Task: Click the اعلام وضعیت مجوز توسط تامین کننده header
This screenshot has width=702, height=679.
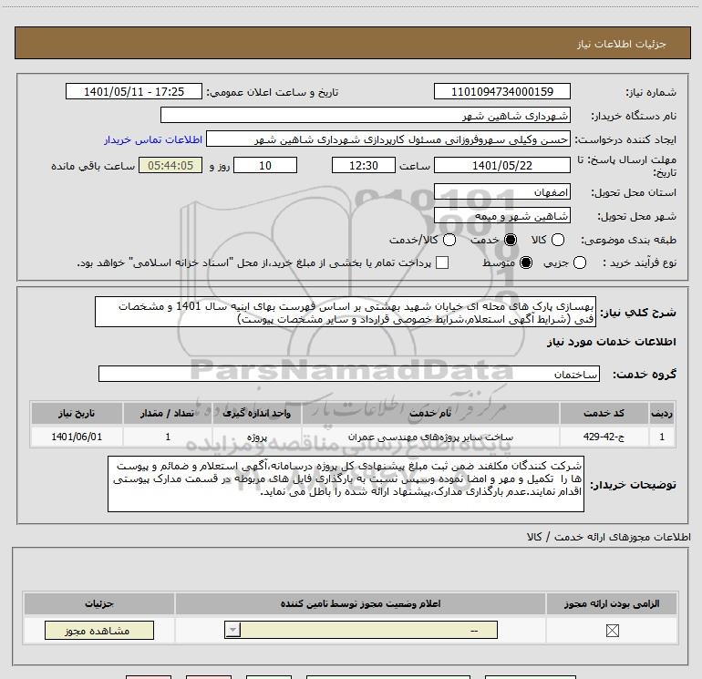Action: [x=360, y=603]
